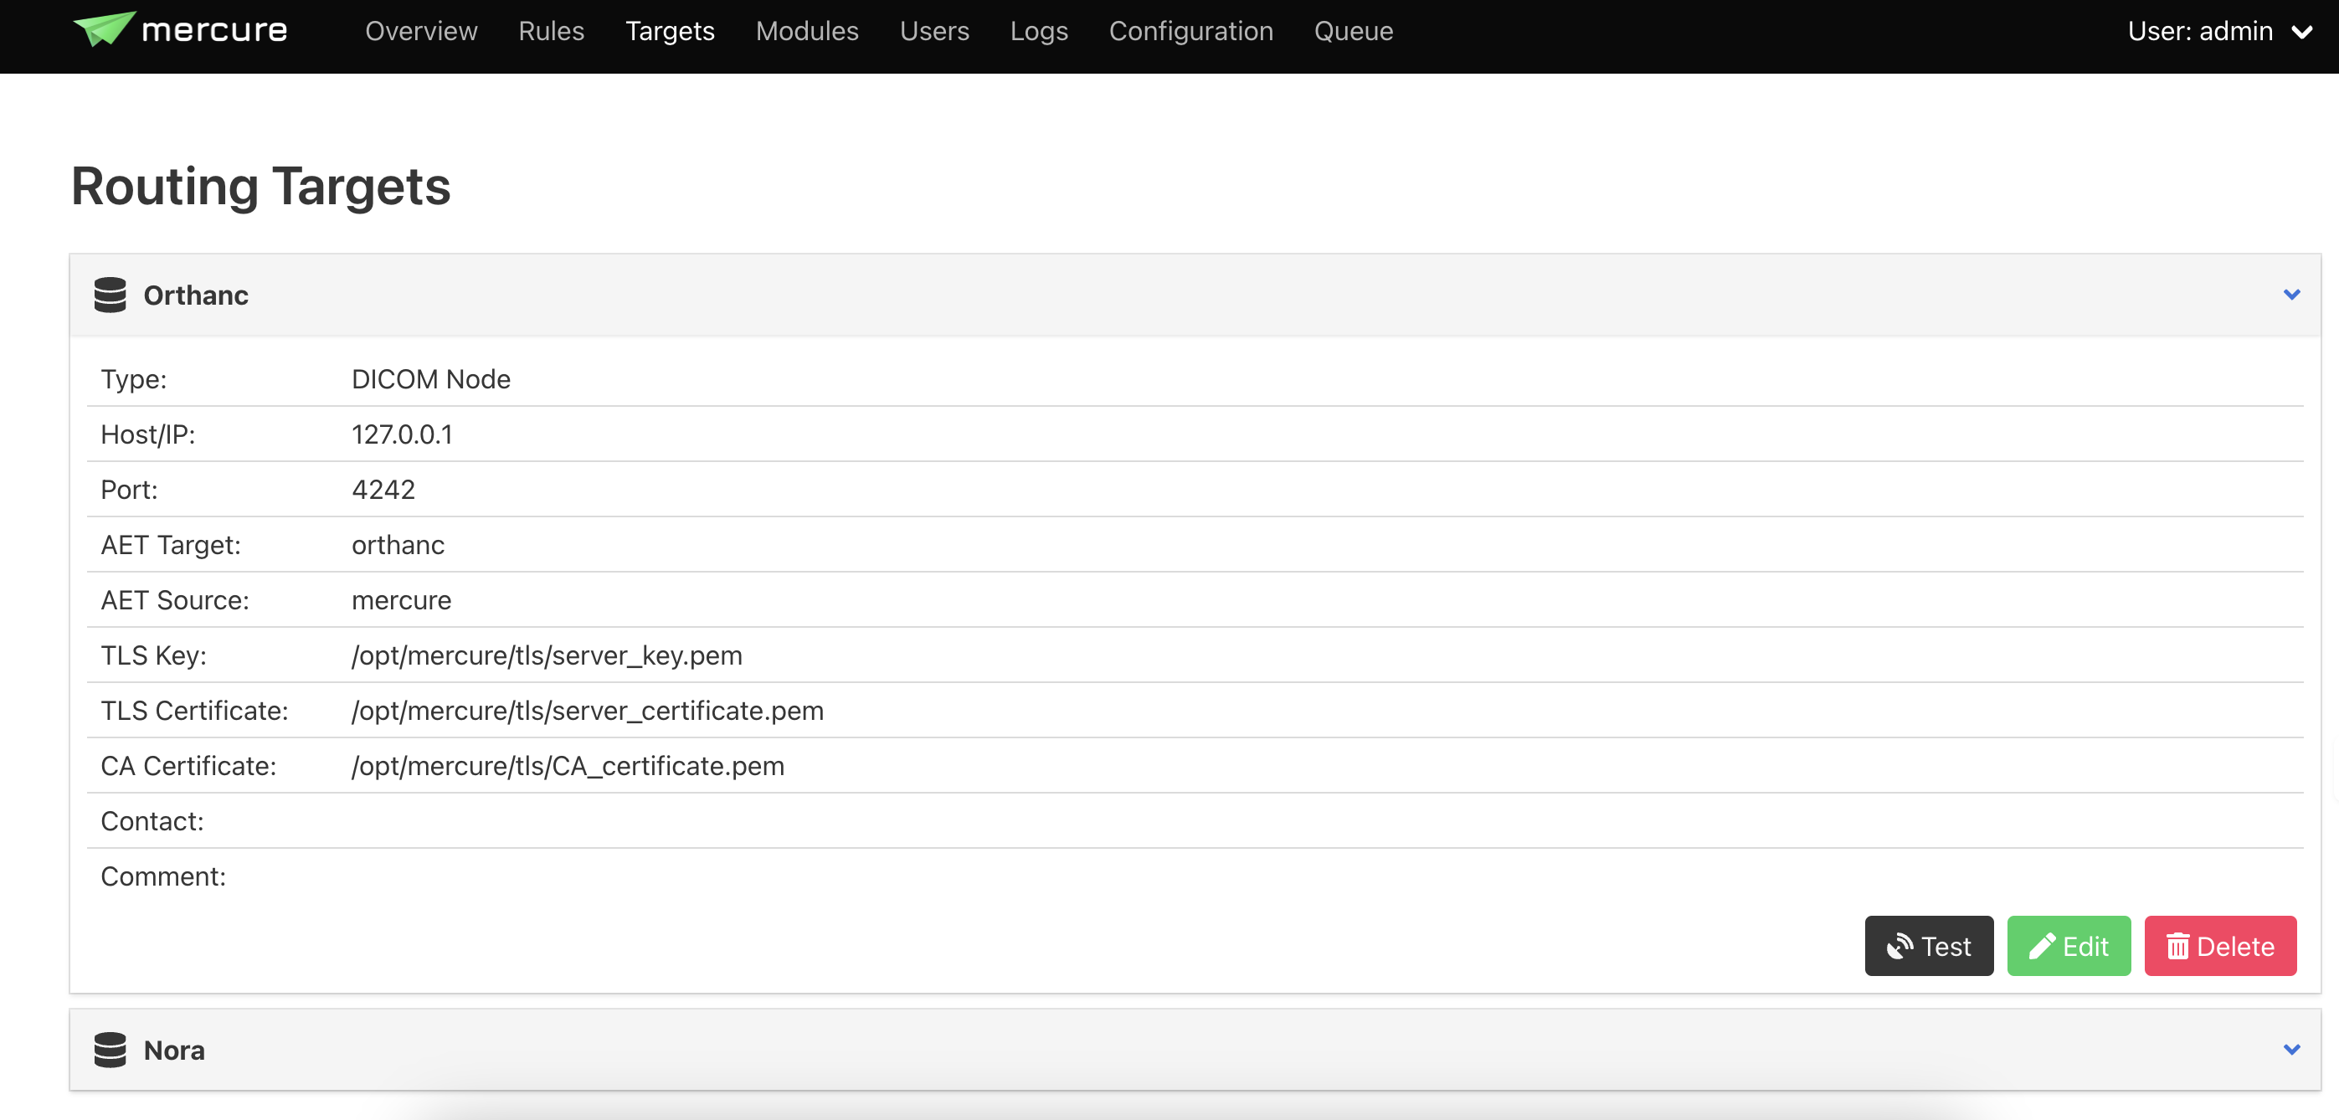The height and width of the screenshot is (1120, 2339).
Task: Edit the Orthanc target
Action: coord(2069,946)
